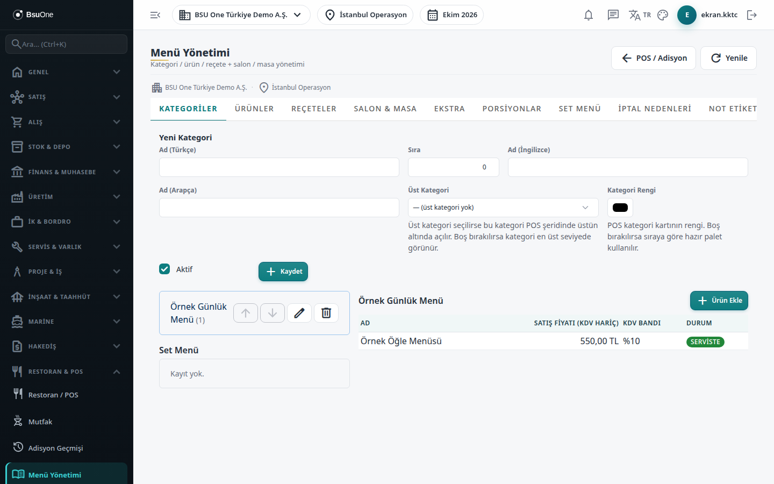Switch to the ÜRÜNLER tab

pyautogui.click(x=254, y=109)
